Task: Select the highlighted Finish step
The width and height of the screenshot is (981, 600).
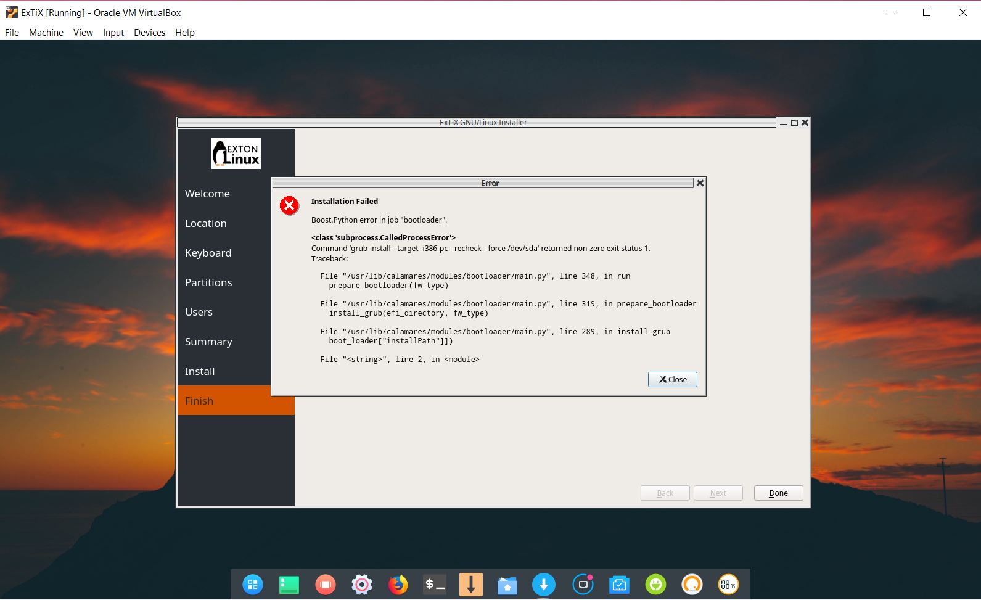Action: coord(236,400)
